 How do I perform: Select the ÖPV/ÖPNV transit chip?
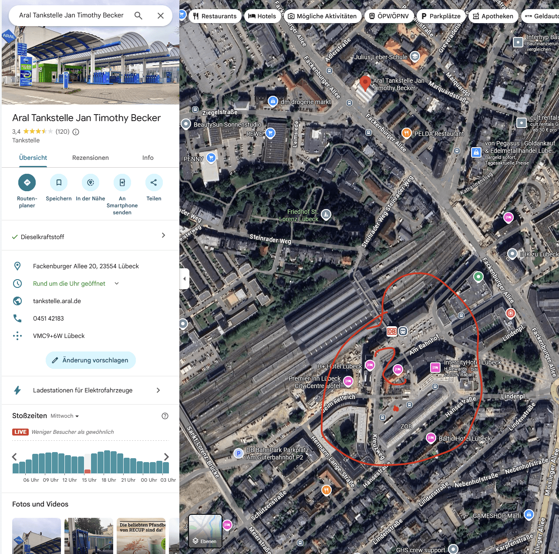coord(389,16)
